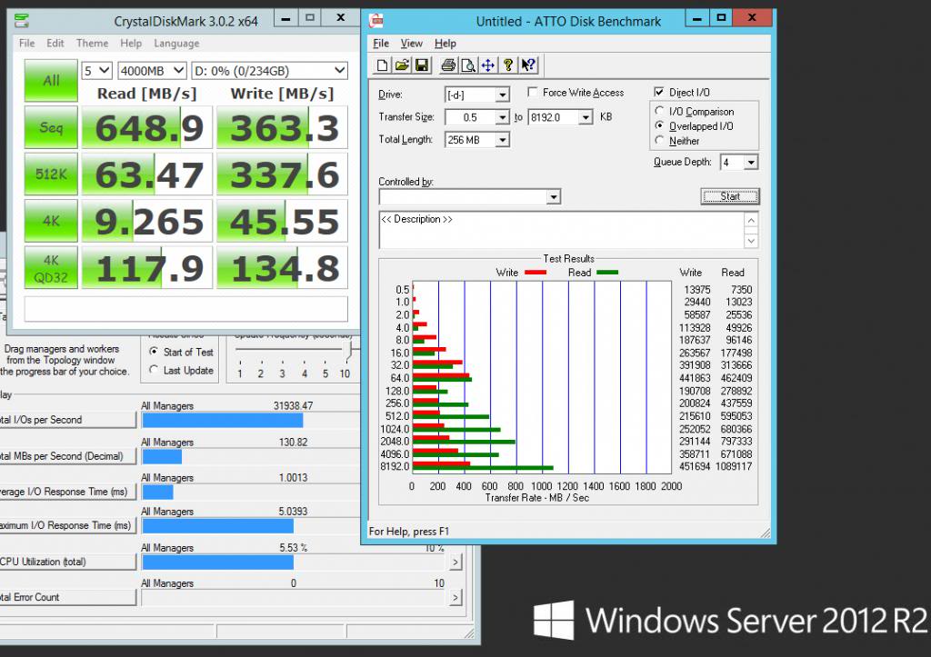Click the Total I/Os per Second progress bar

(251, 420)
